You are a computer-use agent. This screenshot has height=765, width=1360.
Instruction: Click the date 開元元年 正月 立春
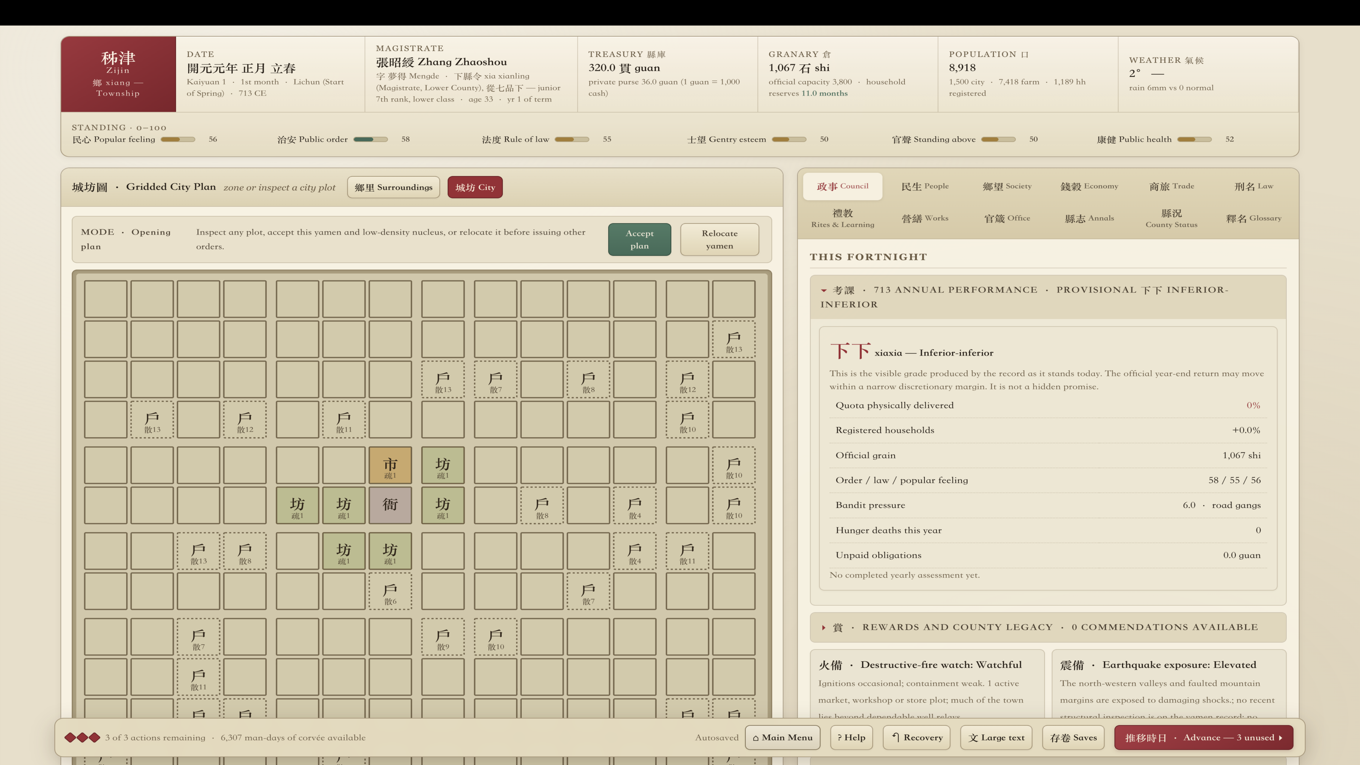point(241,68)
